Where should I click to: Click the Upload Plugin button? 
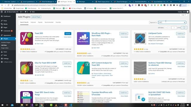pyautogui.click(x=36, y=17)
